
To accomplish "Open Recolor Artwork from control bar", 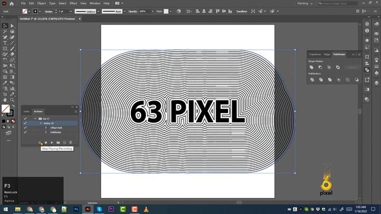I will click(179, 11).
